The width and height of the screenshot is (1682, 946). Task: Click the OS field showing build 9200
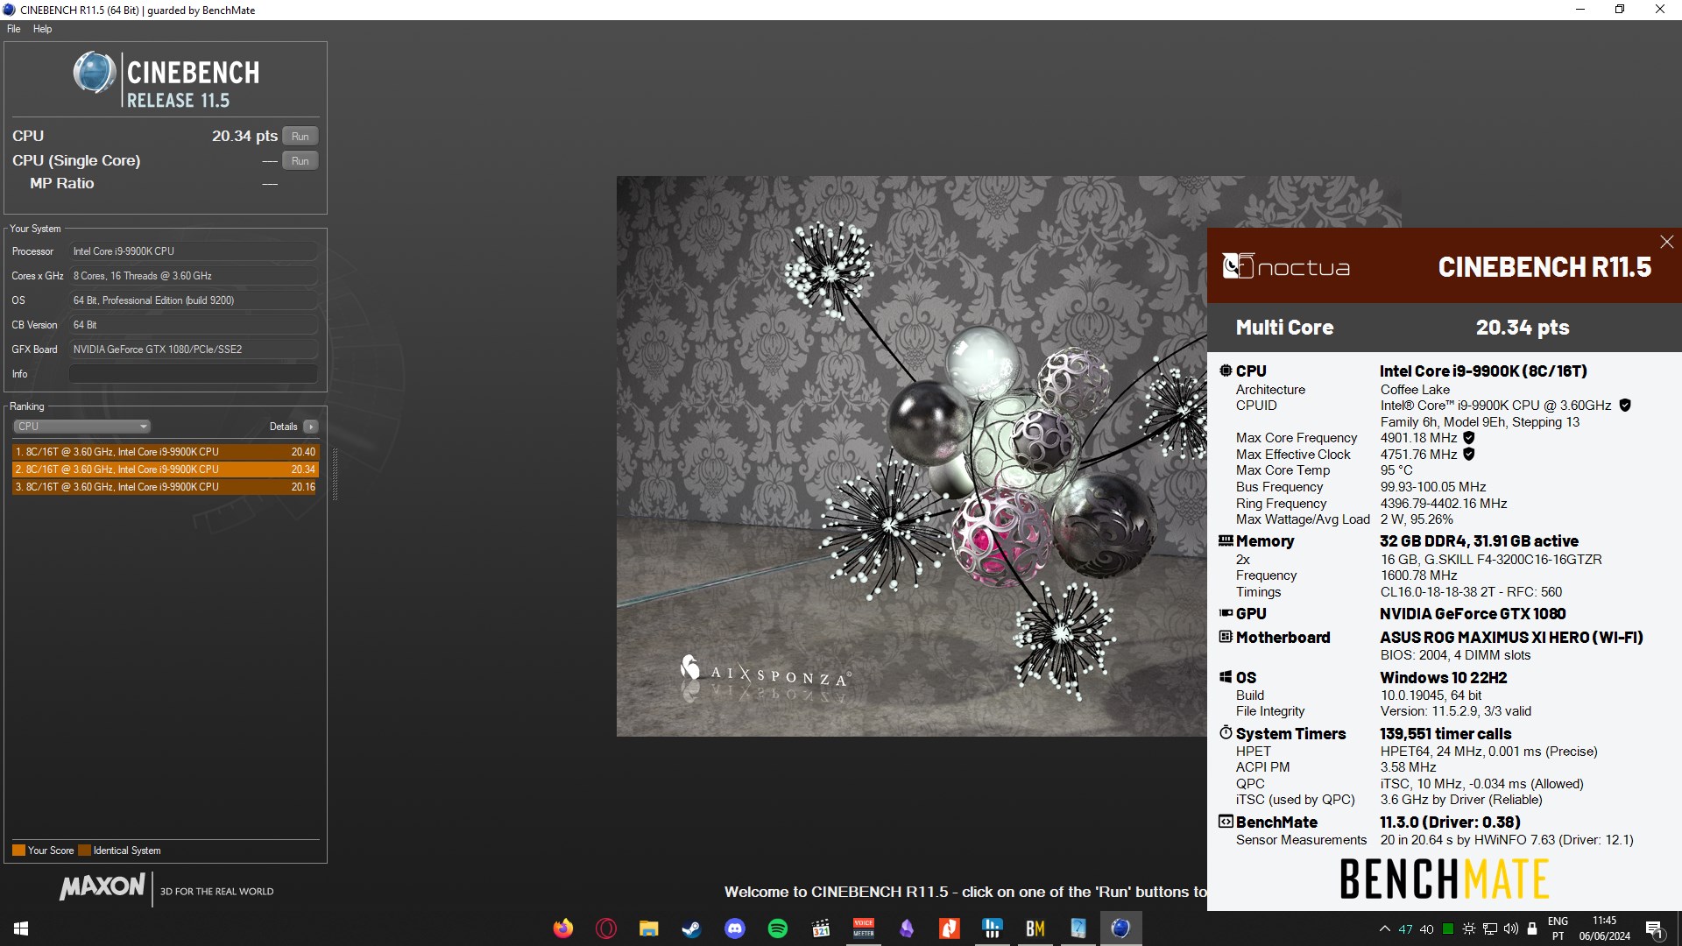(193, 300)
